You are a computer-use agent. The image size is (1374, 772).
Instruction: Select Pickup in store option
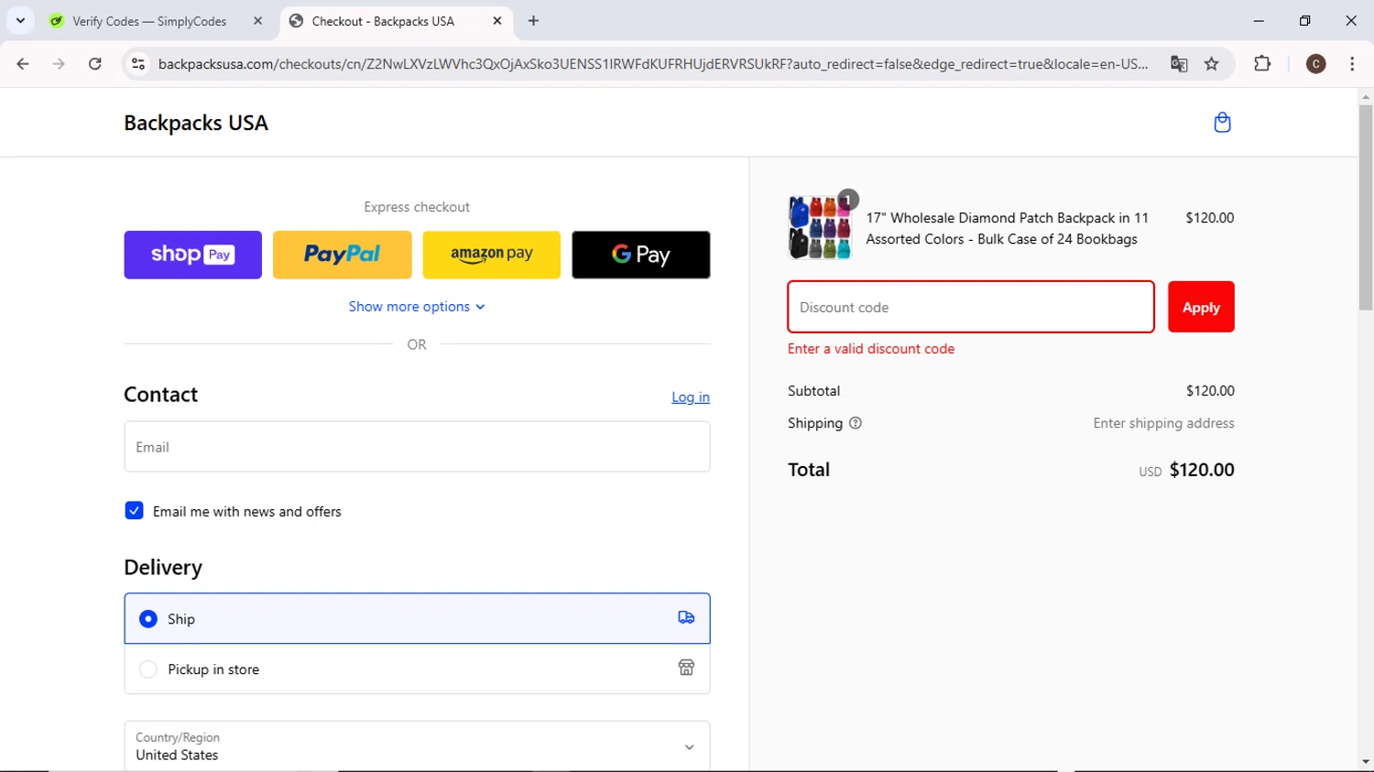(x=417, y=669)
